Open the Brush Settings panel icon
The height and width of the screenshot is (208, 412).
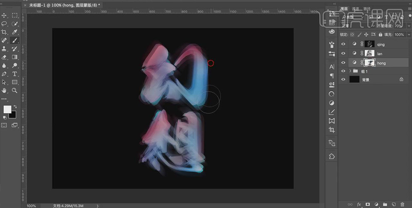coord(332,45)
